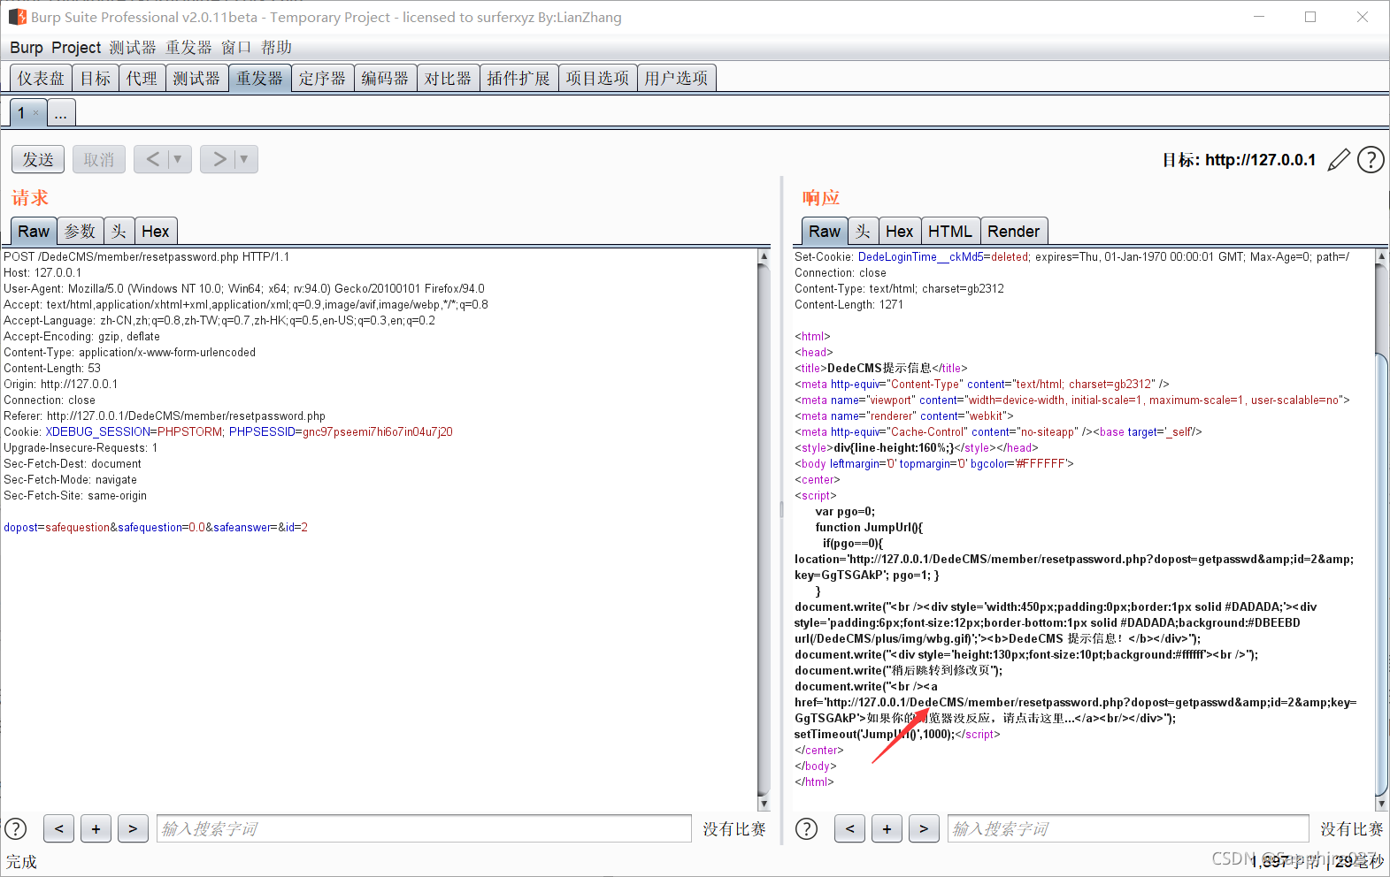Close the repeater tab 1

(x=35, y=113)
